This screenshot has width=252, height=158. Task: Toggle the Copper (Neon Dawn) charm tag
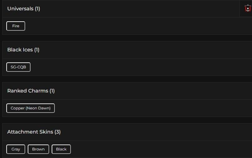pyautogui.click(x=31, y=108)
